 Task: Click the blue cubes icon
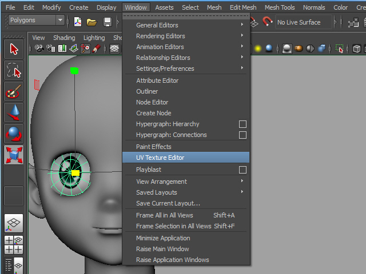tap(321, 49)
